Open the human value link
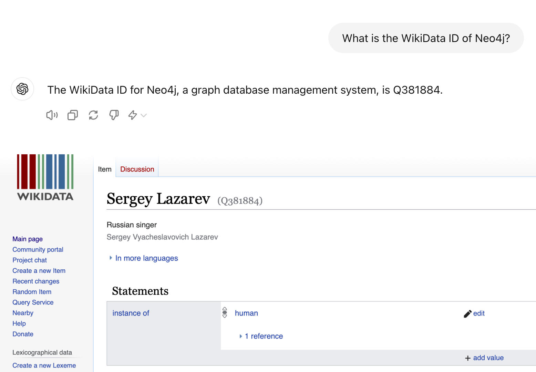536x372 pixels. (246, 313)
